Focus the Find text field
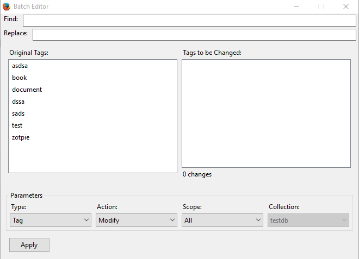 189,21
